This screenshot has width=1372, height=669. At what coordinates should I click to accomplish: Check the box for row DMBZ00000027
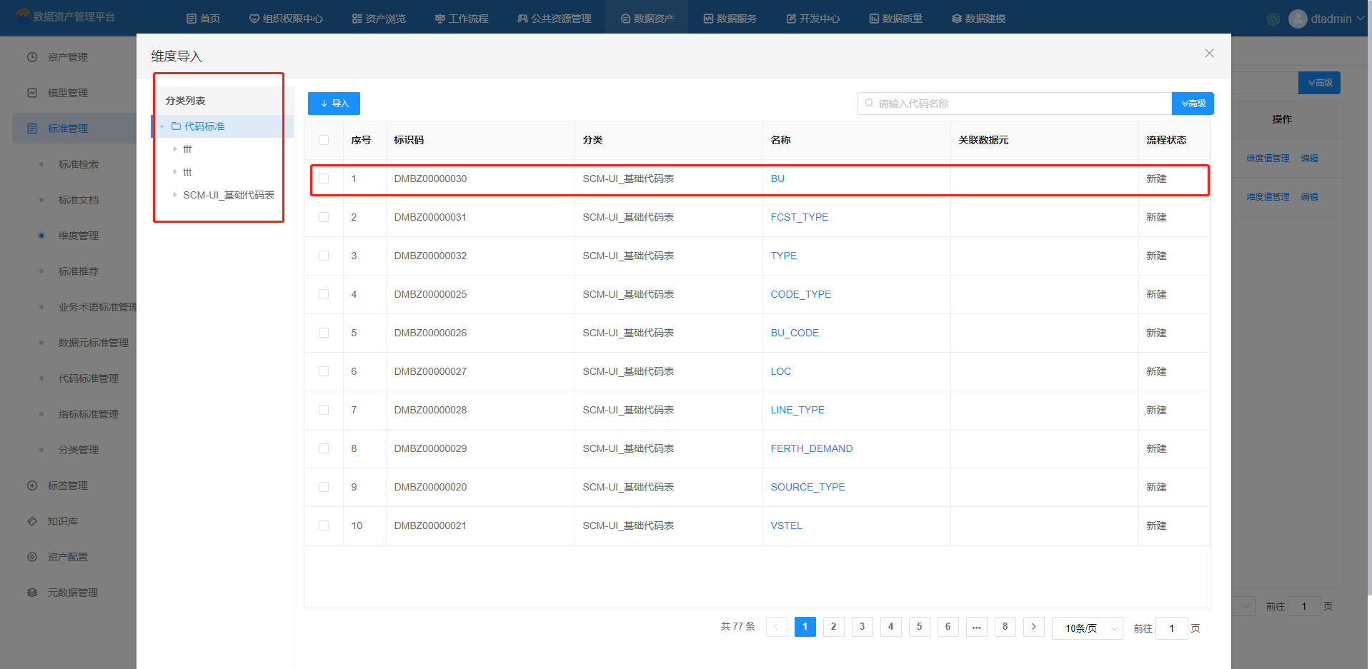point(324,371)
